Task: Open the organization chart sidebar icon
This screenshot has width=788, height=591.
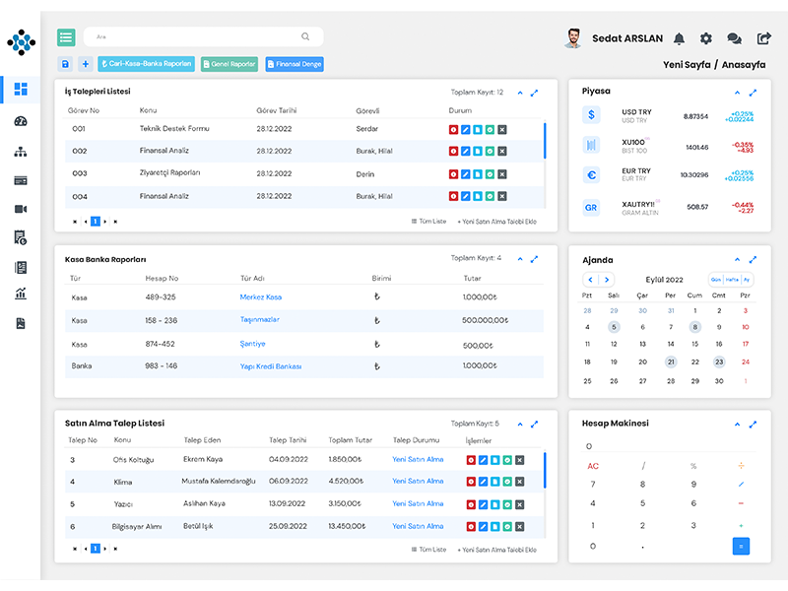Action: coord(21,152)
